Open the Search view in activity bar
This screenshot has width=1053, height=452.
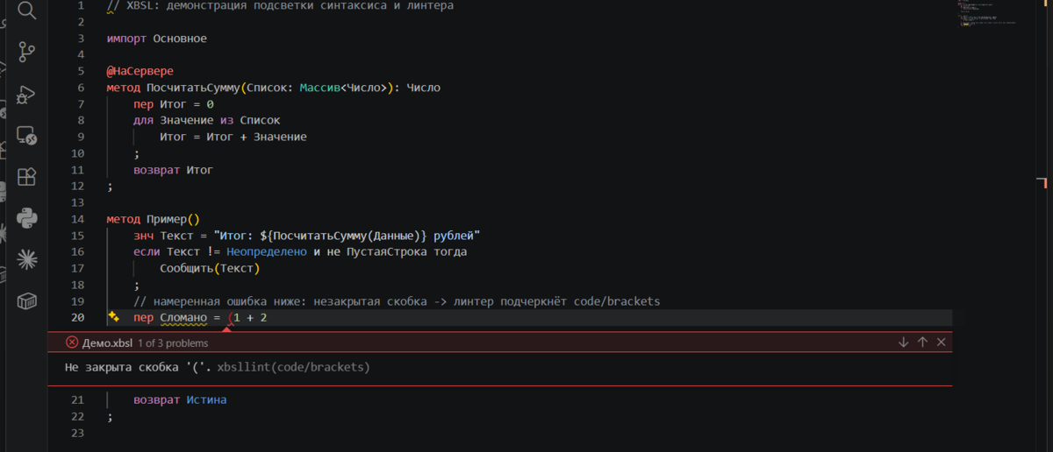[27, 11]
